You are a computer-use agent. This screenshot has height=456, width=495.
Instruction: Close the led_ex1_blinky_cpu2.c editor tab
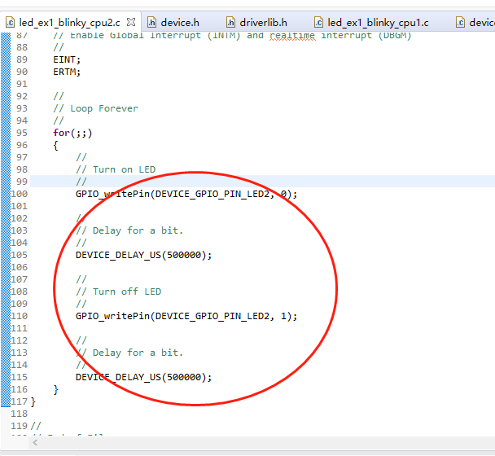pyautogui.click(x=131, y=22)
